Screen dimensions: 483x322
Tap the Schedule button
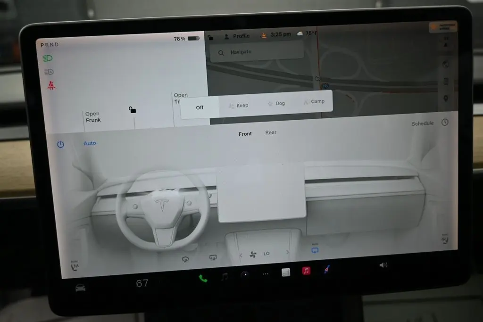coord(423,124)
